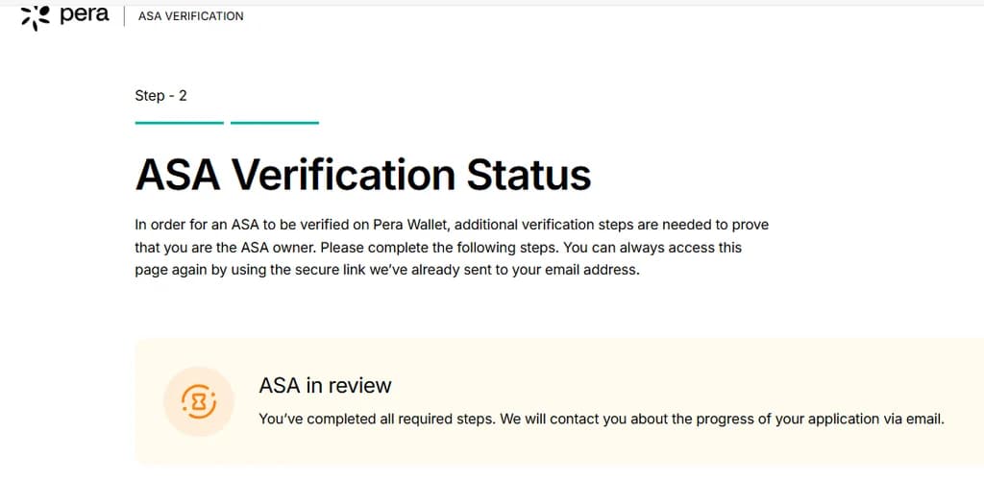
Task: Click the ASA Verification Status heading
Action: [x=362, y=175]
